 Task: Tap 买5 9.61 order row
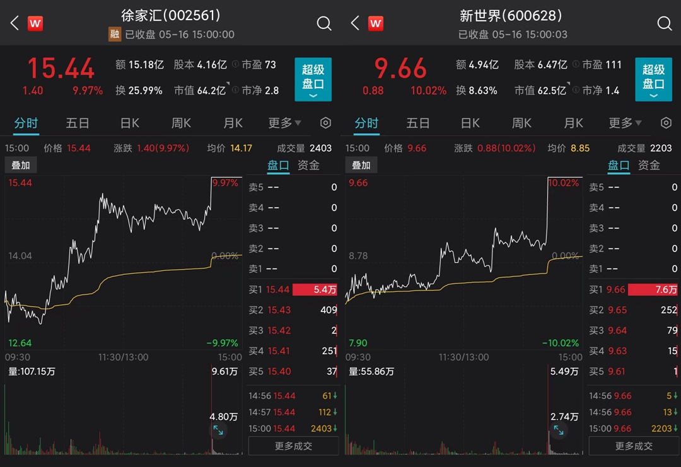633,371
